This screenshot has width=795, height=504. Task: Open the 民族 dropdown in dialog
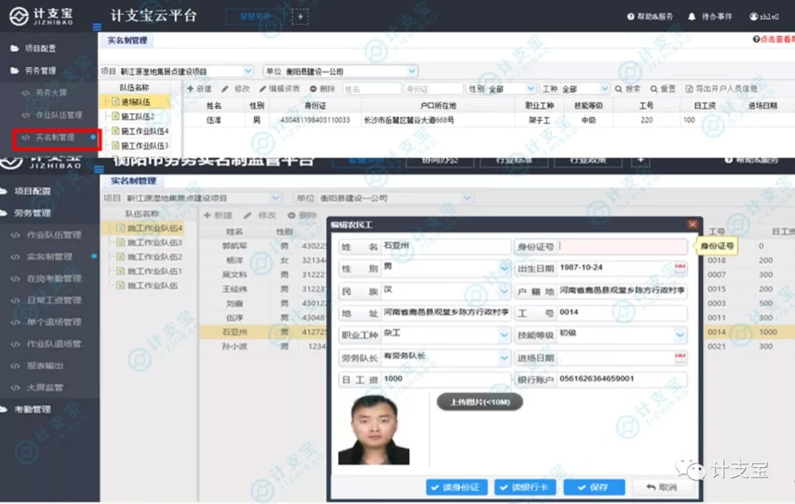(x=504, y=291)
